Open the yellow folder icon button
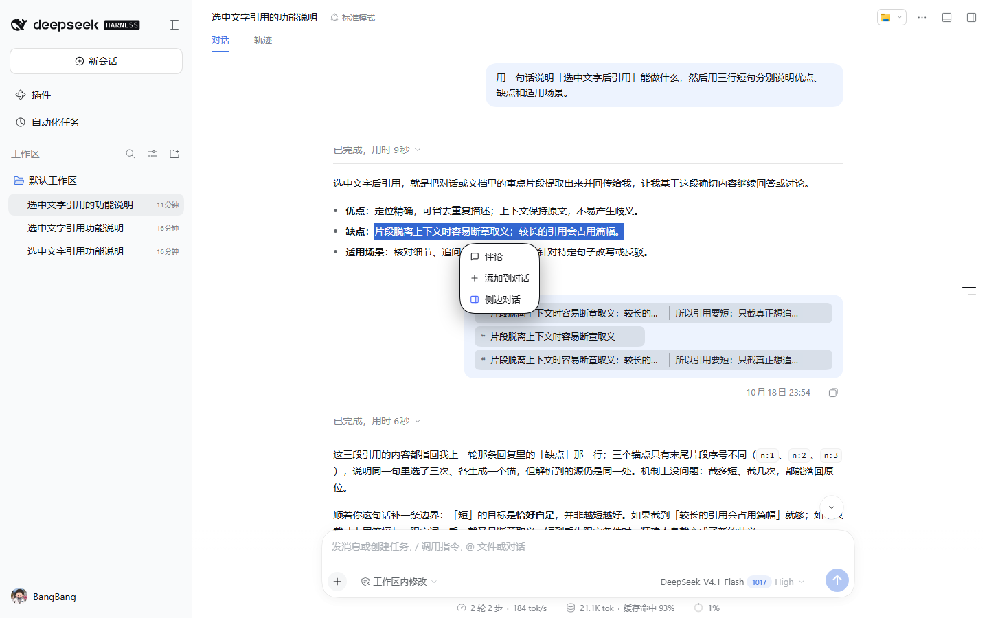This screenshot has height=618, width=989. pyautogui.click(x=886, y=18)
